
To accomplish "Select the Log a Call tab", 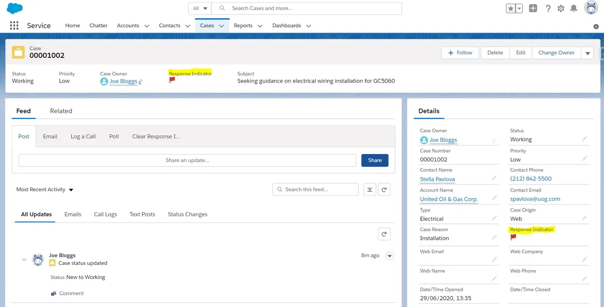I will (x=83, y=136).
